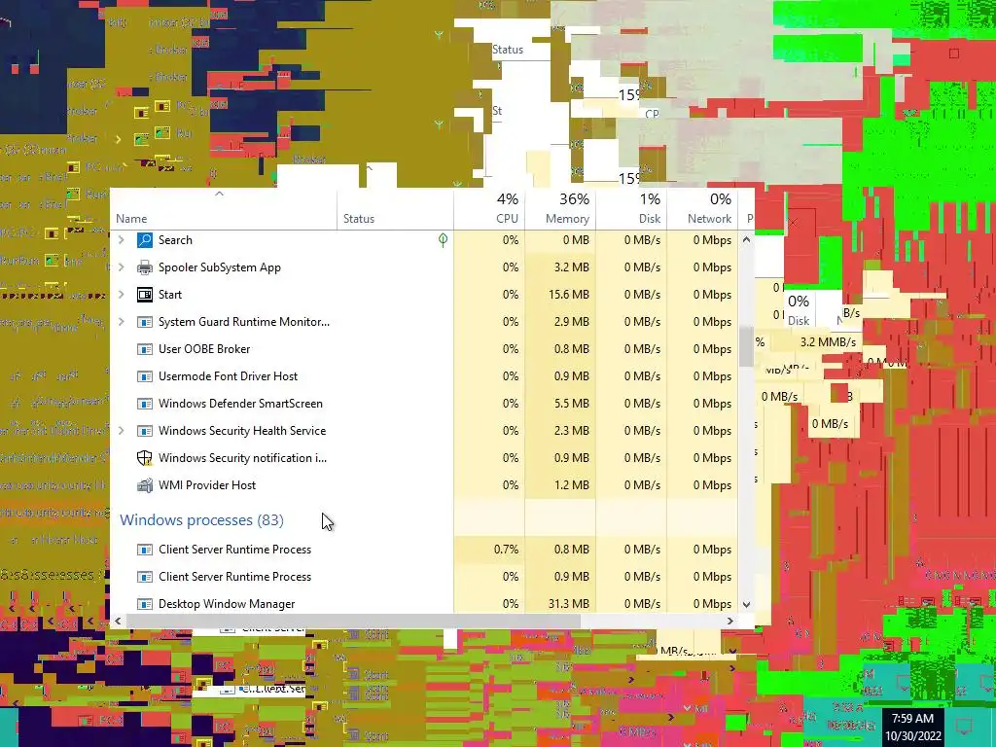Click the WMI Provider Host icon
Screen dimensions: 996x747
[x=145, y=485]
